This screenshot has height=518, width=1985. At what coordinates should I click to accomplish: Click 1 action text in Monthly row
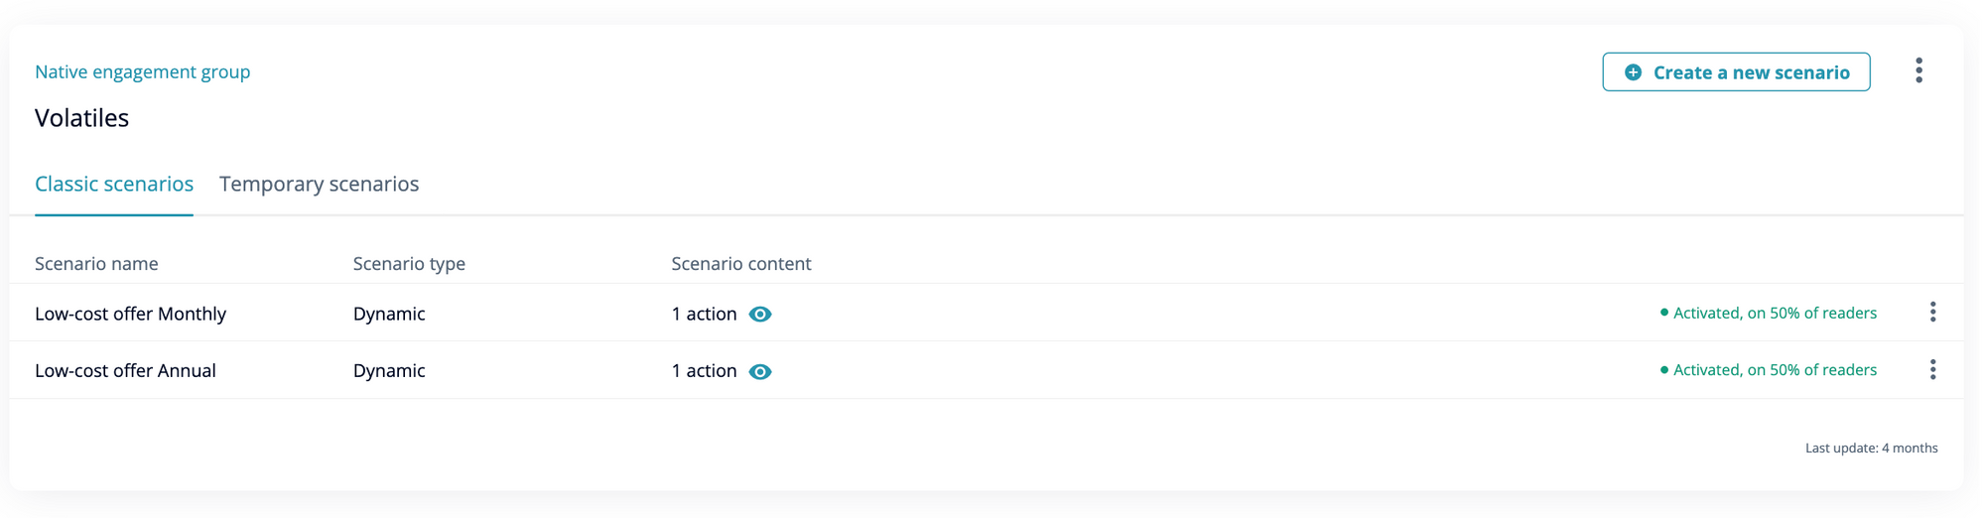(x=704, y=314)
